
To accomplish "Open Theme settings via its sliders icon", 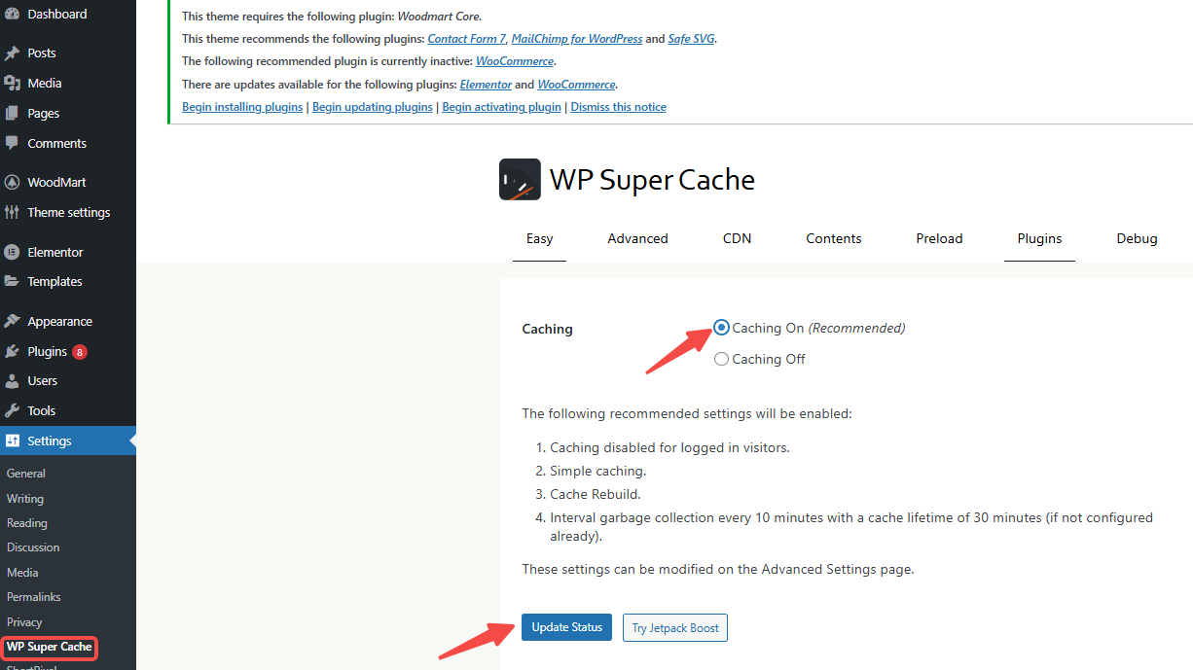I will coord(14,212).
